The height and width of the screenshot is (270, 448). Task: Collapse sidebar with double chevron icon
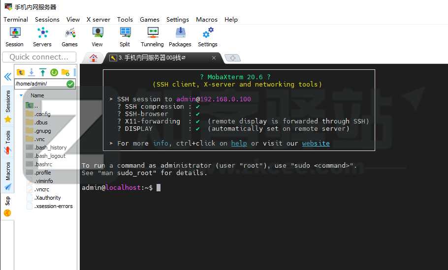coord(8,77)
